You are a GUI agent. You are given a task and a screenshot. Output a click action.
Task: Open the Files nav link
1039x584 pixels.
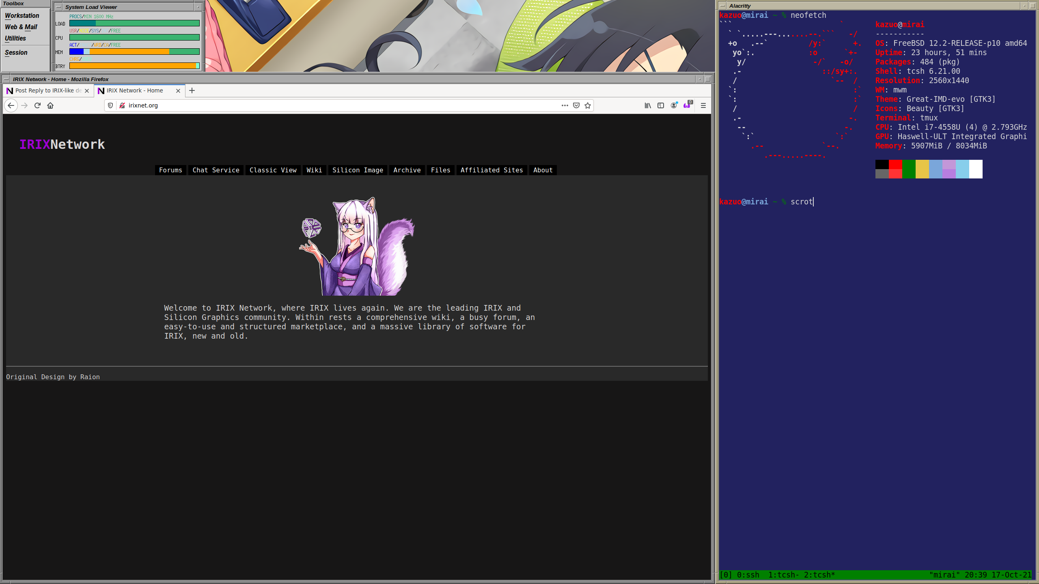point(440,170)
